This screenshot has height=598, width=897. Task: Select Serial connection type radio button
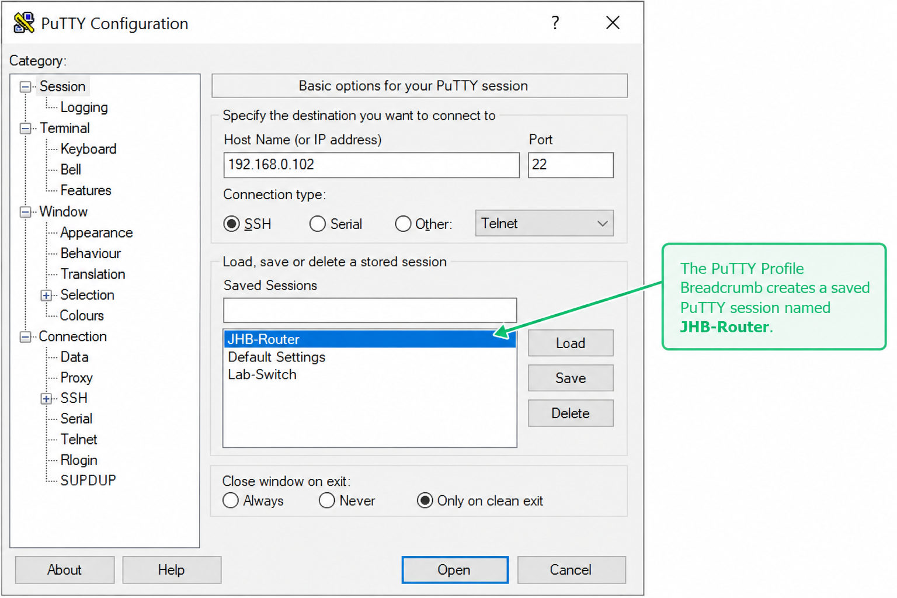[x=318, y=224]
